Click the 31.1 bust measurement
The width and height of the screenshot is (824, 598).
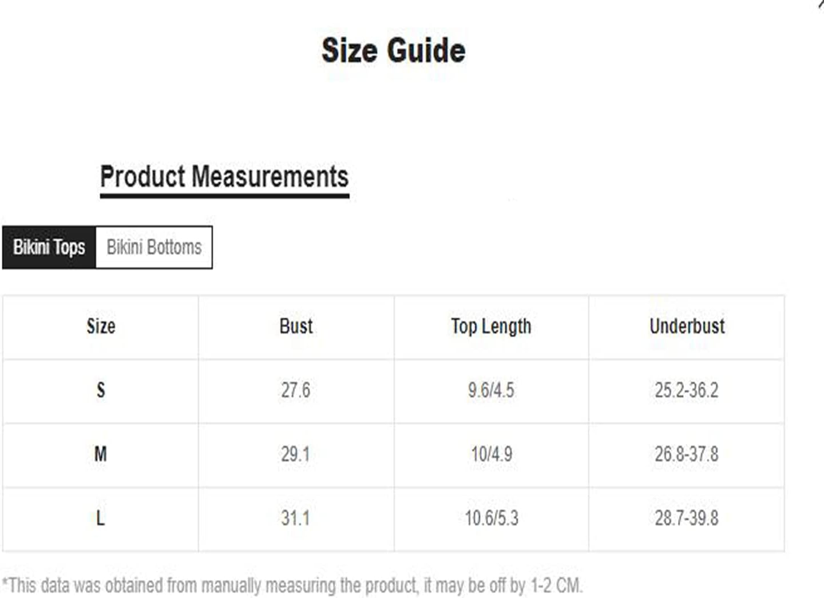coord(295,518)
